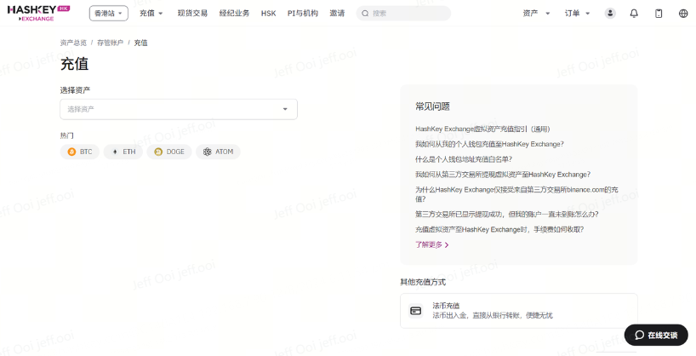Image resolution: width=696 pixels, height=356 pixels.
Task: Expand the 香港站 site selector
Action: pos(109,14)
